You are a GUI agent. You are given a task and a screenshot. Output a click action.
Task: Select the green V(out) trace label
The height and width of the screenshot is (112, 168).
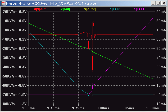65,9
